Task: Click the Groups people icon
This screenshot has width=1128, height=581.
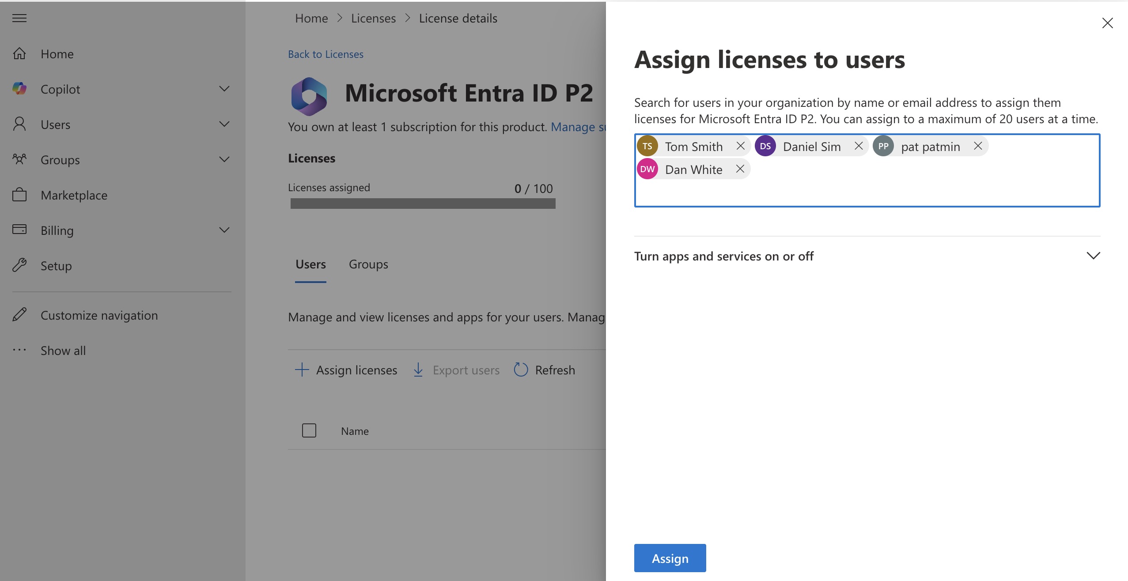Action: [19, 159]
